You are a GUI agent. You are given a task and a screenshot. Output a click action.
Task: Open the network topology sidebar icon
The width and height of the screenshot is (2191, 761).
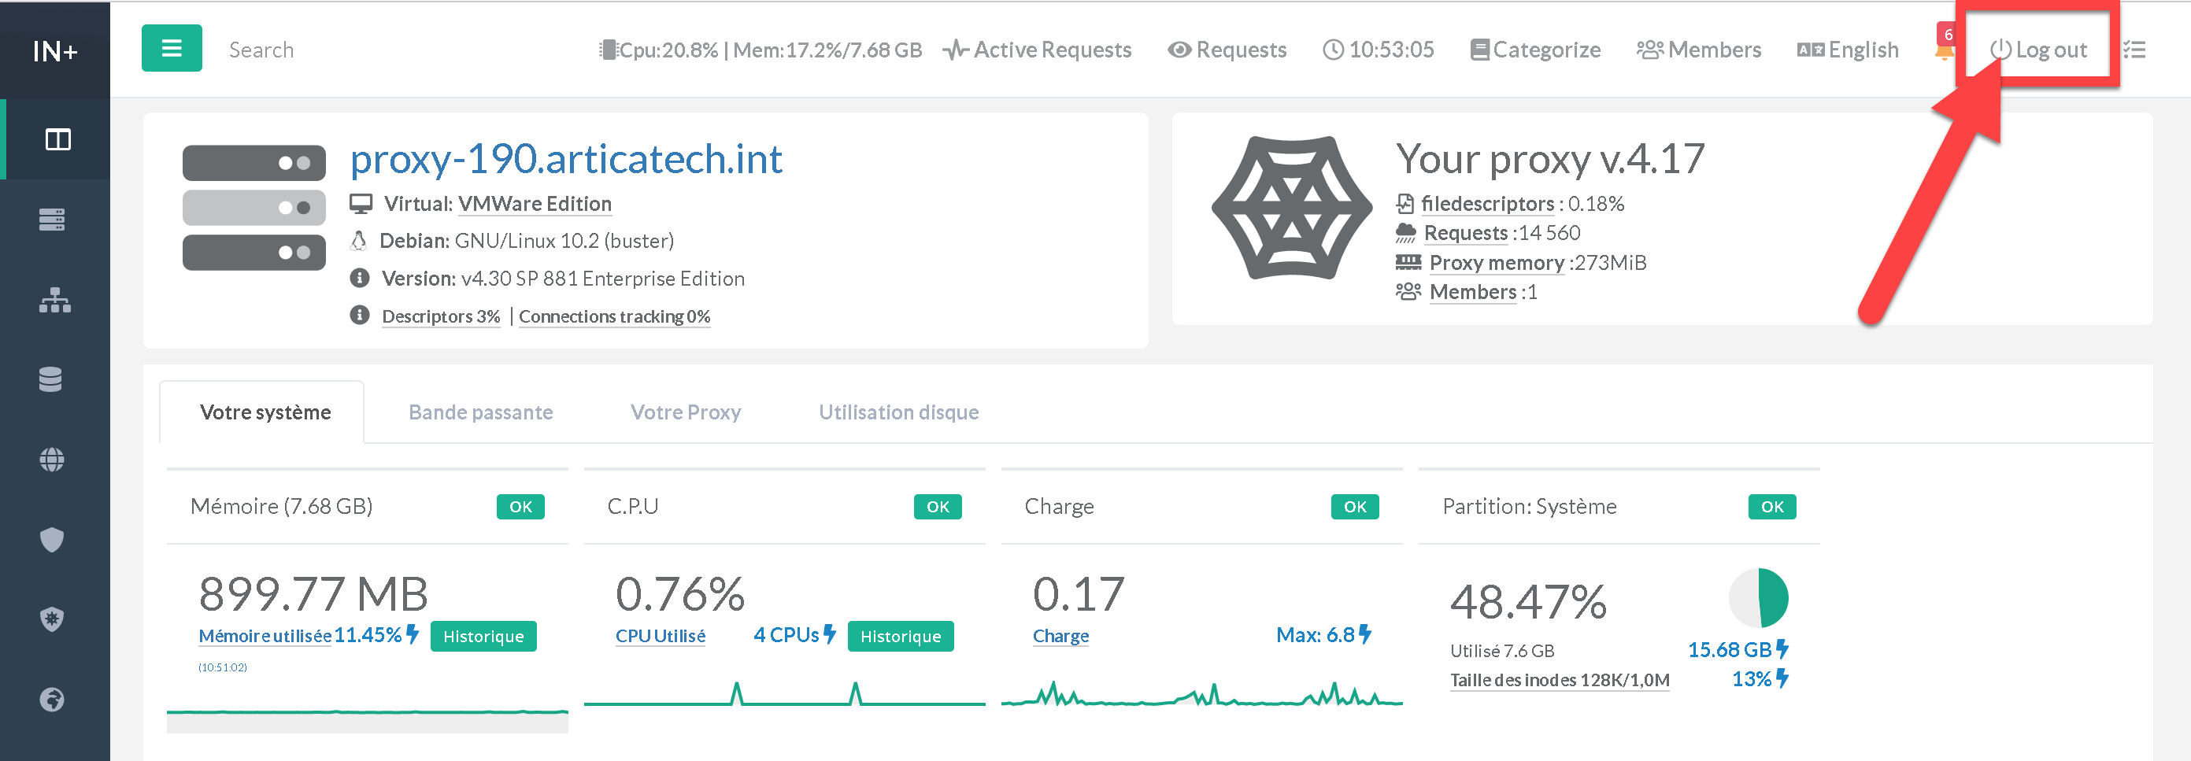click(x=54, y=300)
